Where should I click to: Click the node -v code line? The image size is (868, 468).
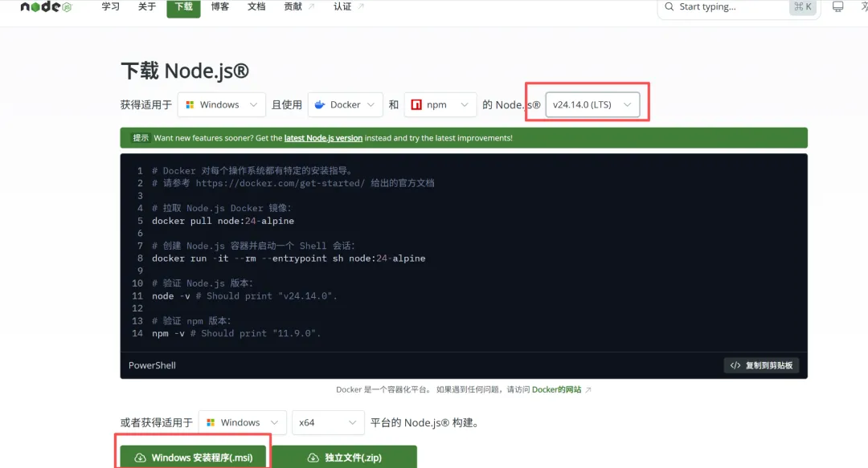[x=244, y=296]
